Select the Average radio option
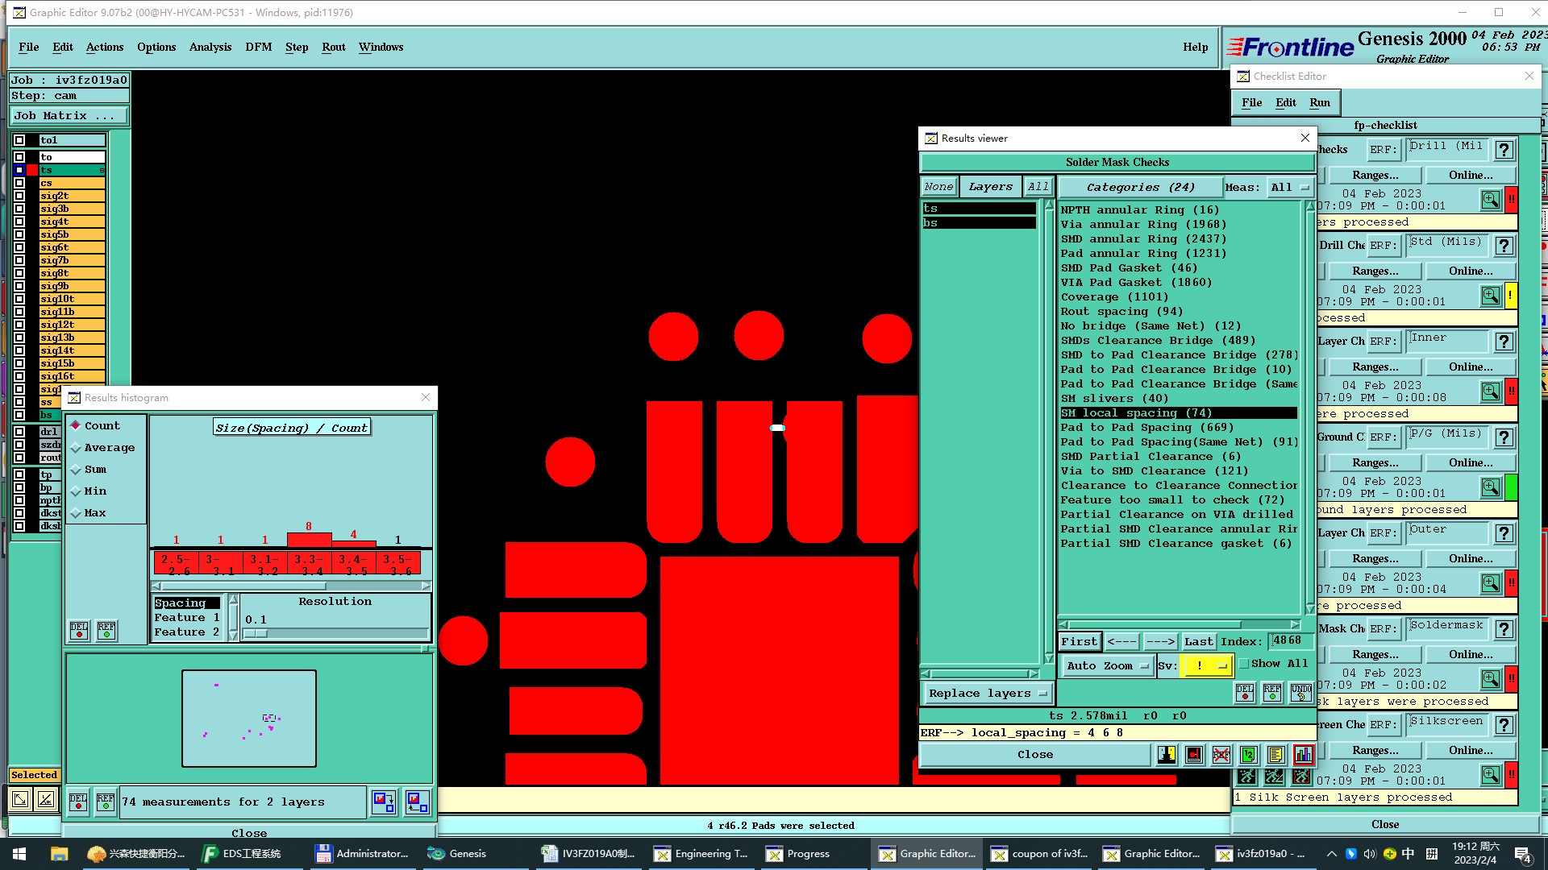The image size is (1548, 870). click(75, 447)
